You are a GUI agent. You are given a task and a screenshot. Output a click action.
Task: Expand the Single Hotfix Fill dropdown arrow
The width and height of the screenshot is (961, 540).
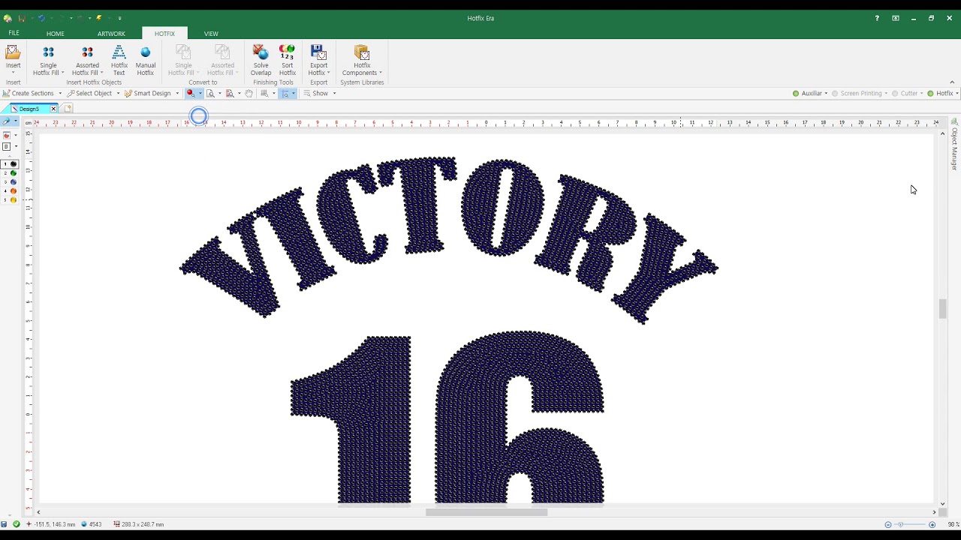coord(62,73)
